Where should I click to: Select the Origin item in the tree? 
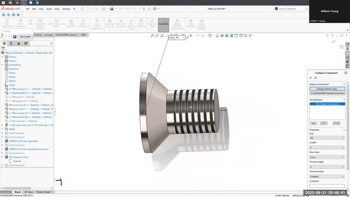12,85
